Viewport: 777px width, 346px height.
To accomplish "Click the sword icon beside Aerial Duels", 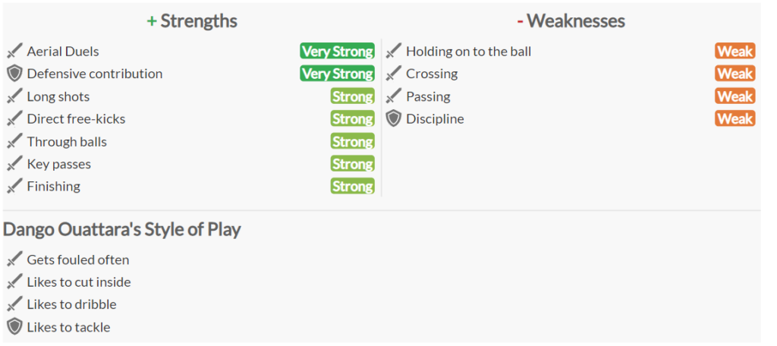I will pyautogui.click(x=15, y=51).
